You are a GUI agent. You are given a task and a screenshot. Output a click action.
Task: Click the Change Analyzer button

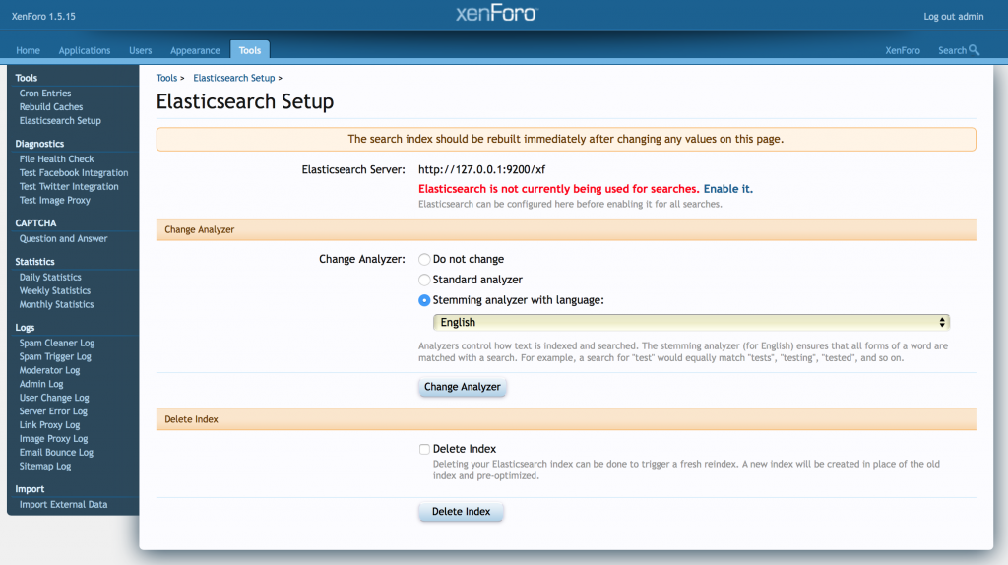(x=463, y=386)
